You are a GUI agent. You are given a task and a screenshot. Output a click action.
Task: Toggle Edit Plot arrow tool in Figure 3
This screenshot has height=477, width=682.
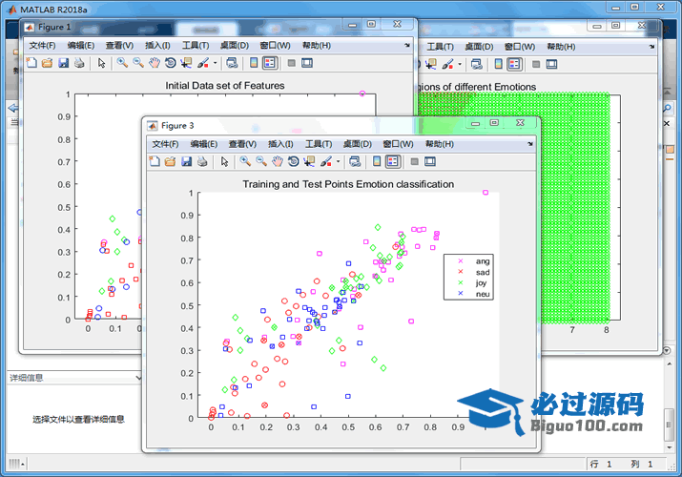pos(225,162)
